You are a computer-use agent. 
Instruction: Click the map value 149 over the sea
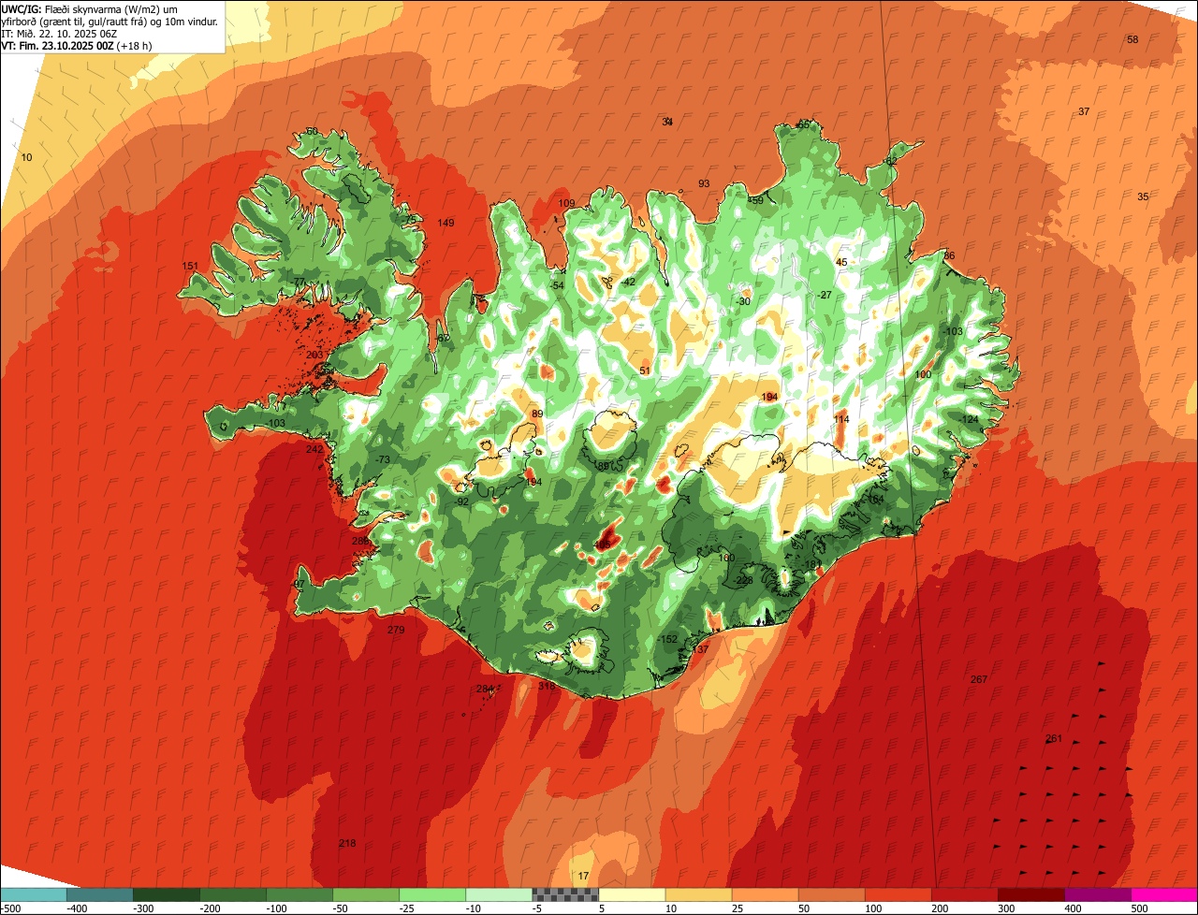point(446,223)
